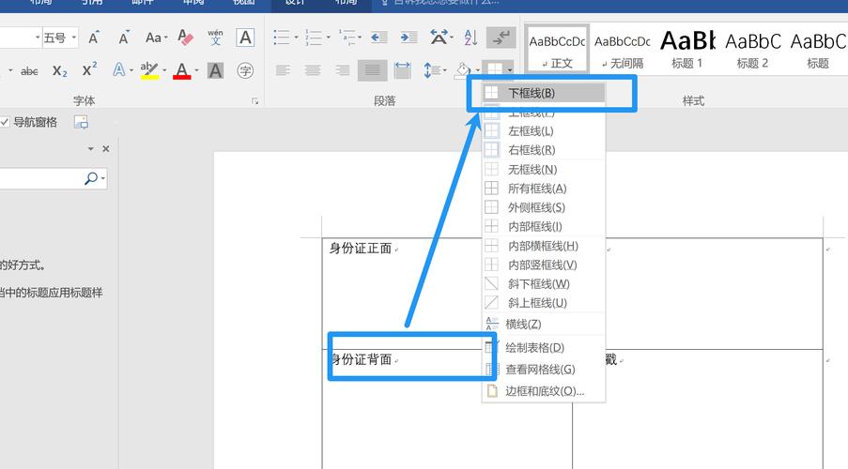Select 所有框线(A) all borders

[x=544, y=189]
